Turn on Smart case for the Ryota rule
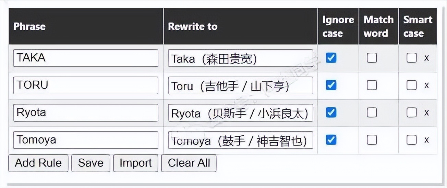 tap(412, 112)
